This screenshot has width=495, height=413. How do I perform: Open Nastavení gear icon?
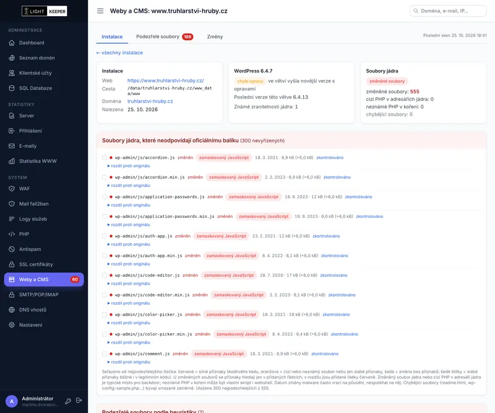(x=12, y=325)
